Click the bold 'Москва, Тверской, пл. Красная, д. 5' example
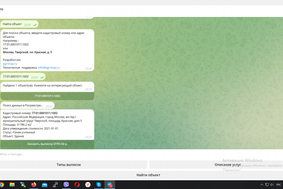283x189 pixels. (28, 52)
